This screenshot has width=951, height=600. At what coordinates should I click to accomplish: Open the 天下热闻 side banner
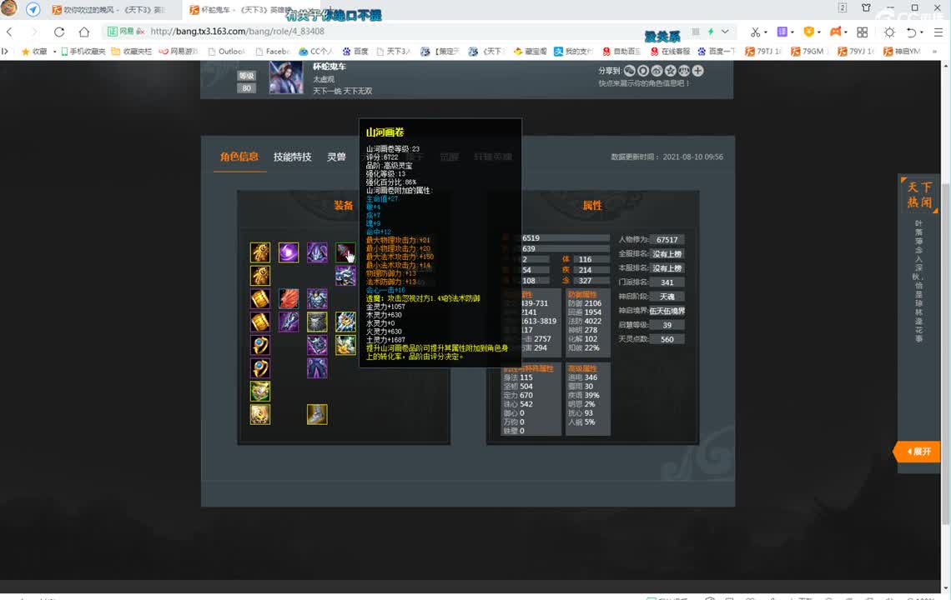(918, 194)
